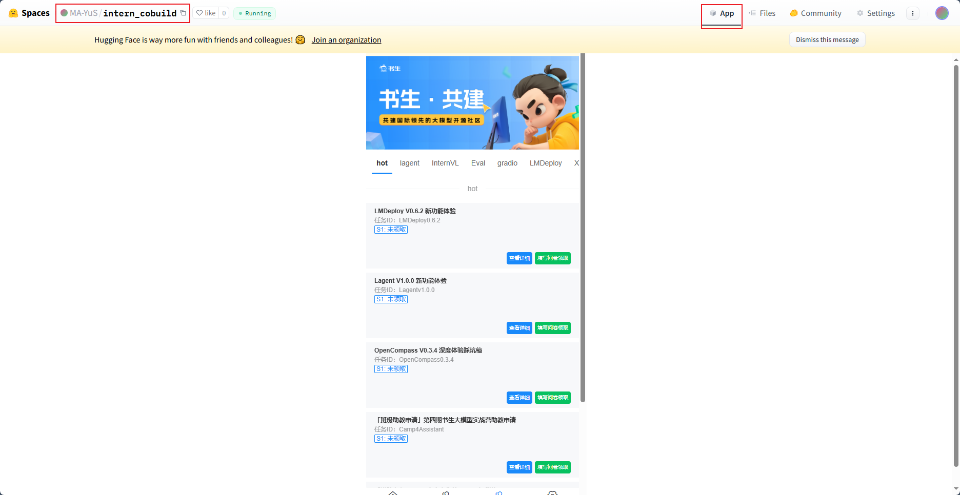Click the S1 status tag under Lagentv1.0.0
The height and width of the screenshot is (495, 960).
click(x=391, y=299)
